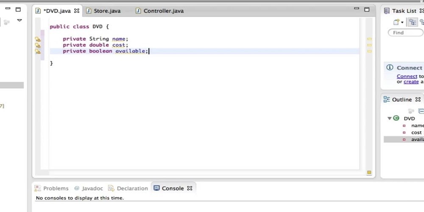
Task: Click the create link in Task List
Action: [411, 82]
